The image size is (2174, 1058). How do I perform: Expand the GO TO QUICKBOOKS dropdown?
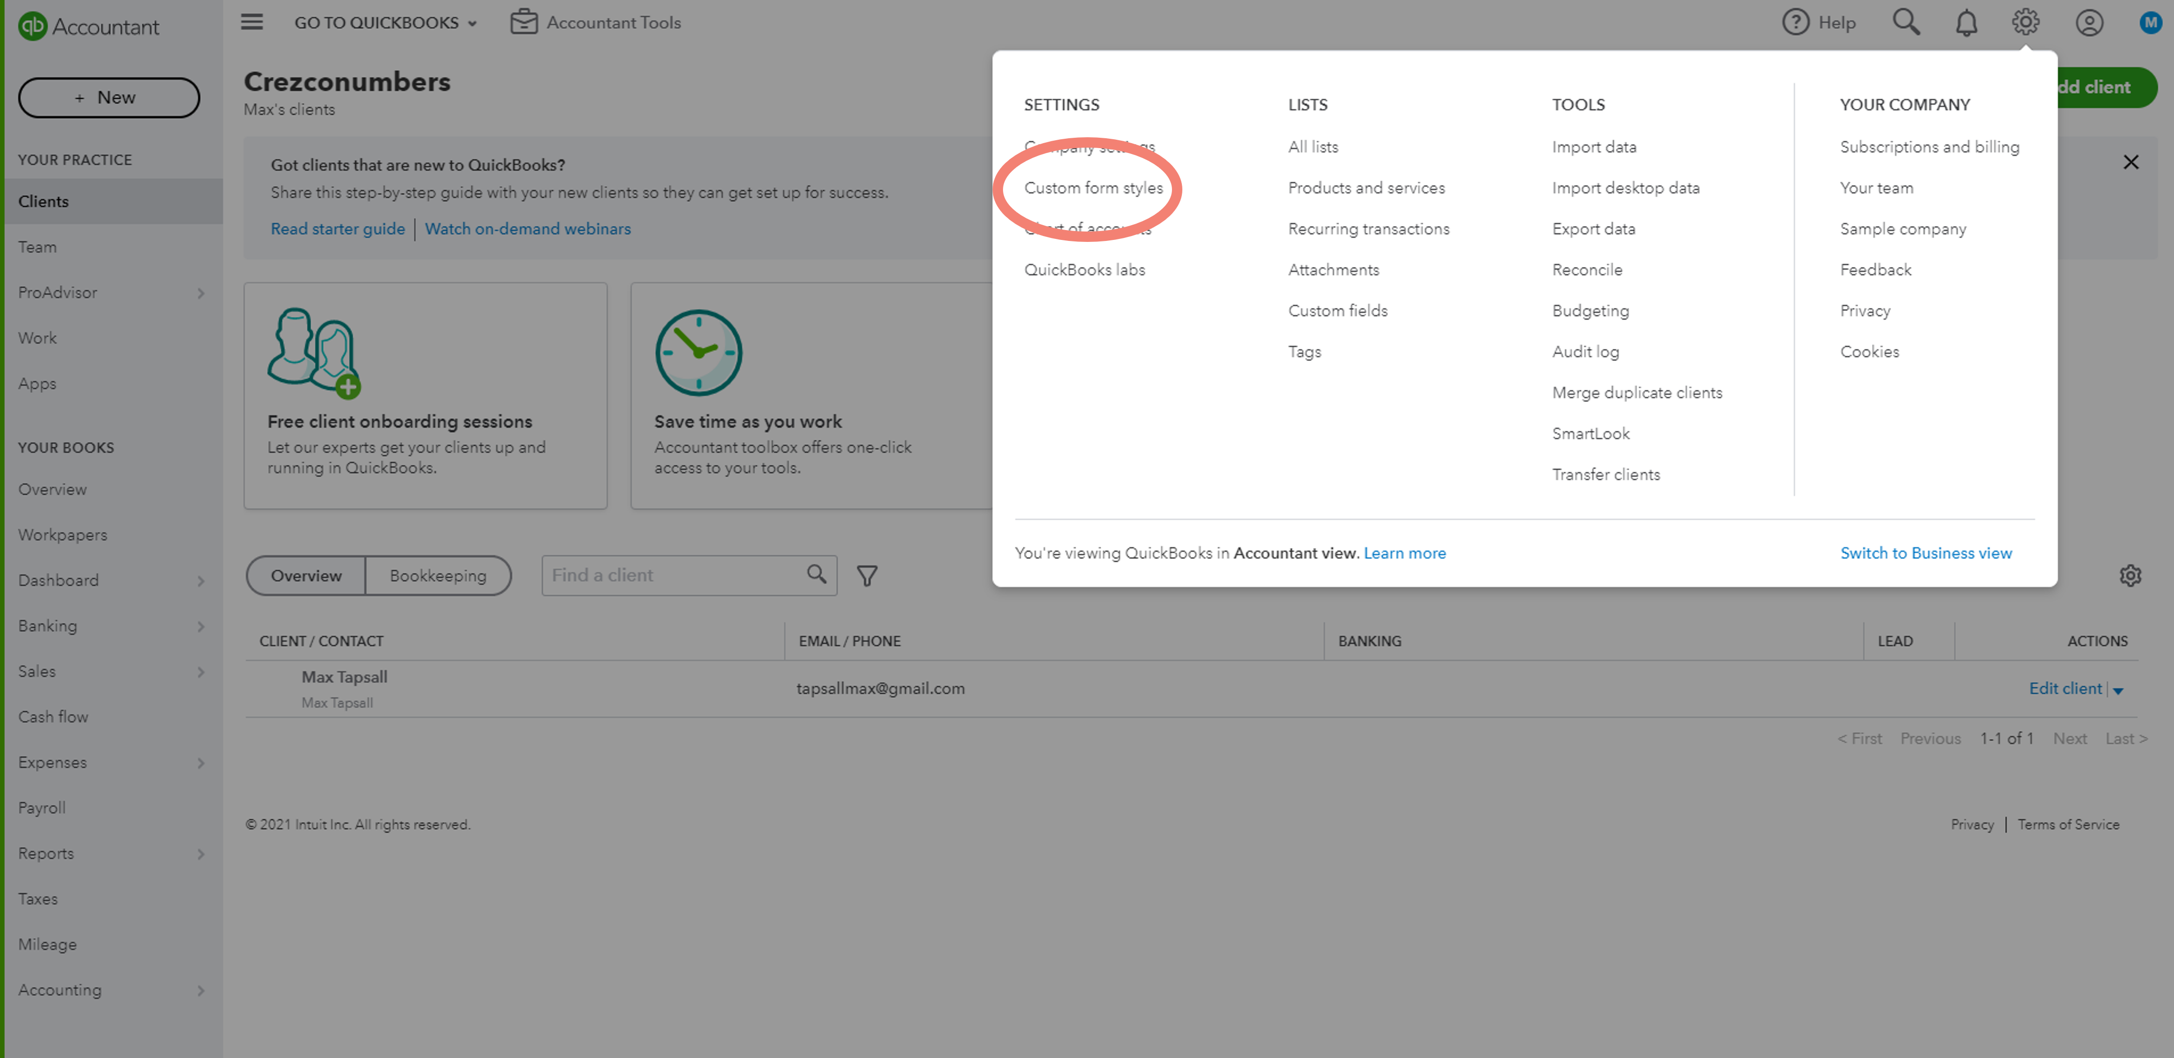click(386, 23)
